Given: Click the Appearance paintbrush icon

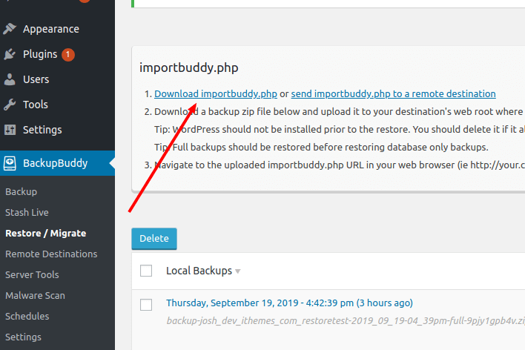Looking at the screenshot, I should coord(10,29).
